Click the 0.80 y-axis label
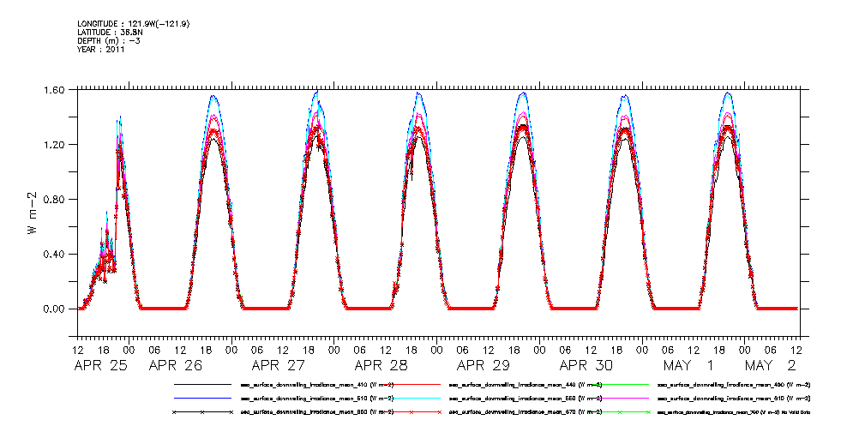Screen dimensions: 865x432 (x=53, y=199)
